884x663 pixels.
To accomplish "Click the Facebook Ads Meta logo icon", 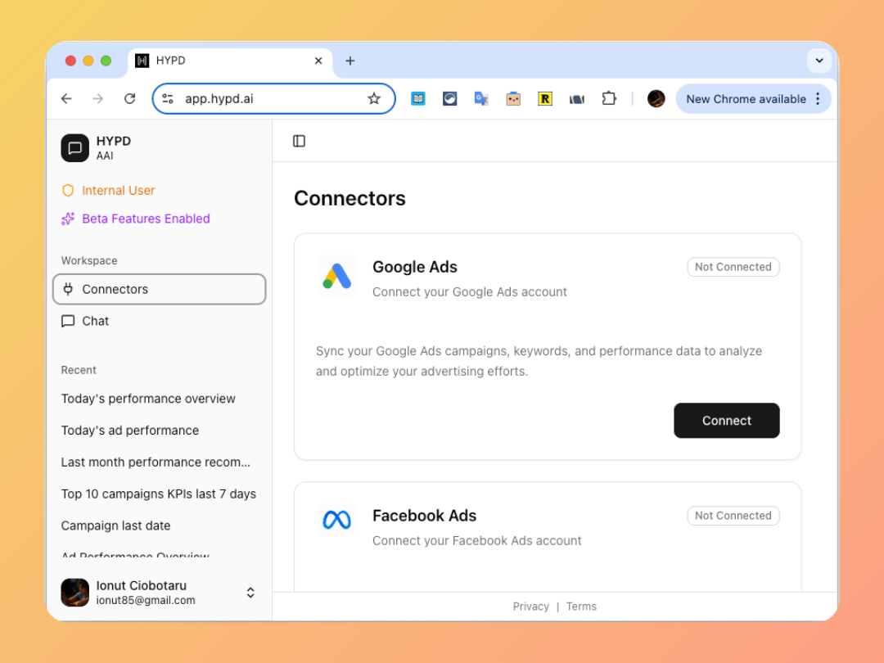I will click(x=337, y=520).
